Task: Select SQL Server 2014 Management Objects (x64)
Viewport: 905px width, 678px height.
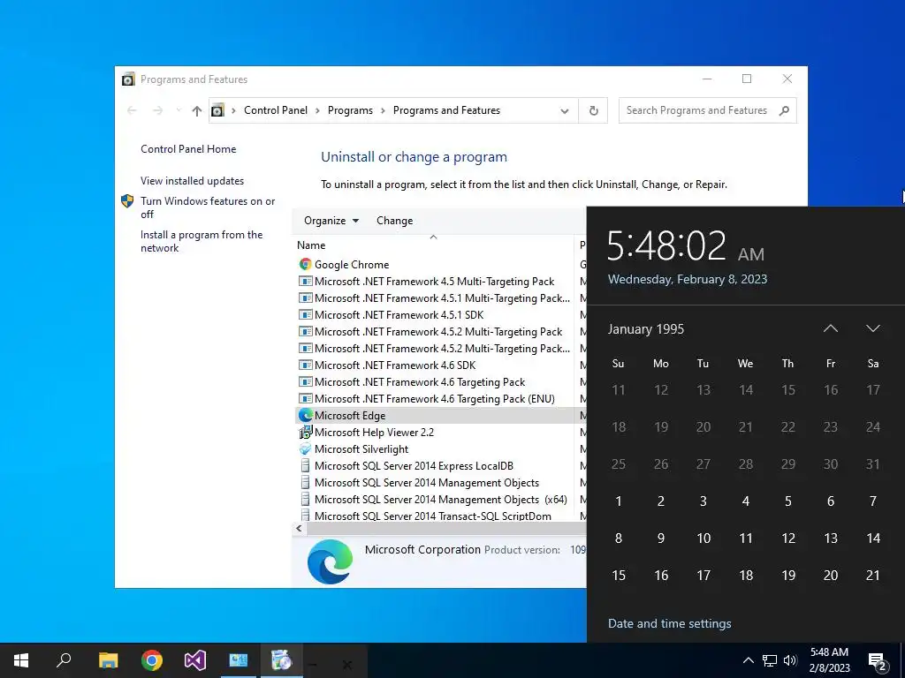Action: pyautogui.click(x=440, y=500)
